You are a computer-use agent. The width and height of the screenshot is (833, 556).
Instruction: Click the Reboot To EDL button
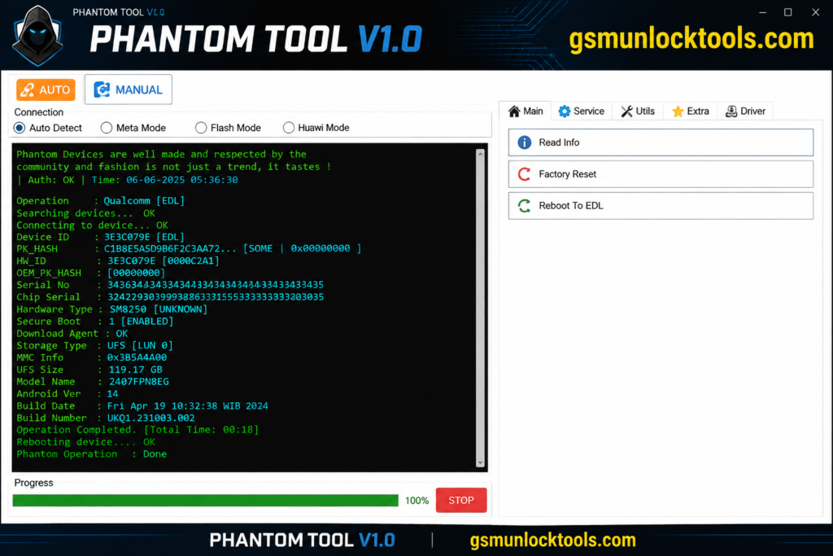point(661,206)
